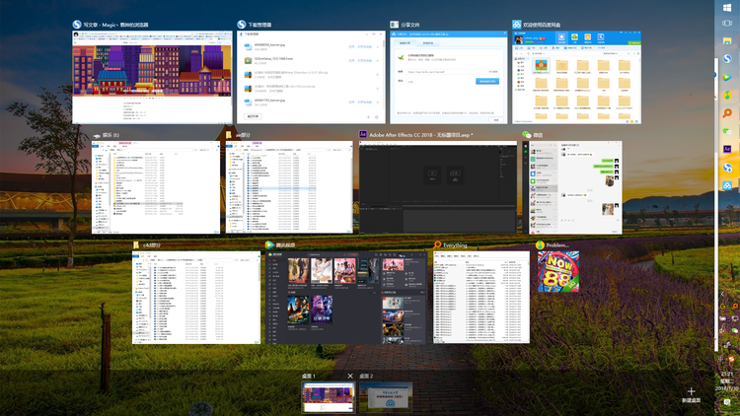Click the Baidu Netdisk taskbar icon

point(727,185)
